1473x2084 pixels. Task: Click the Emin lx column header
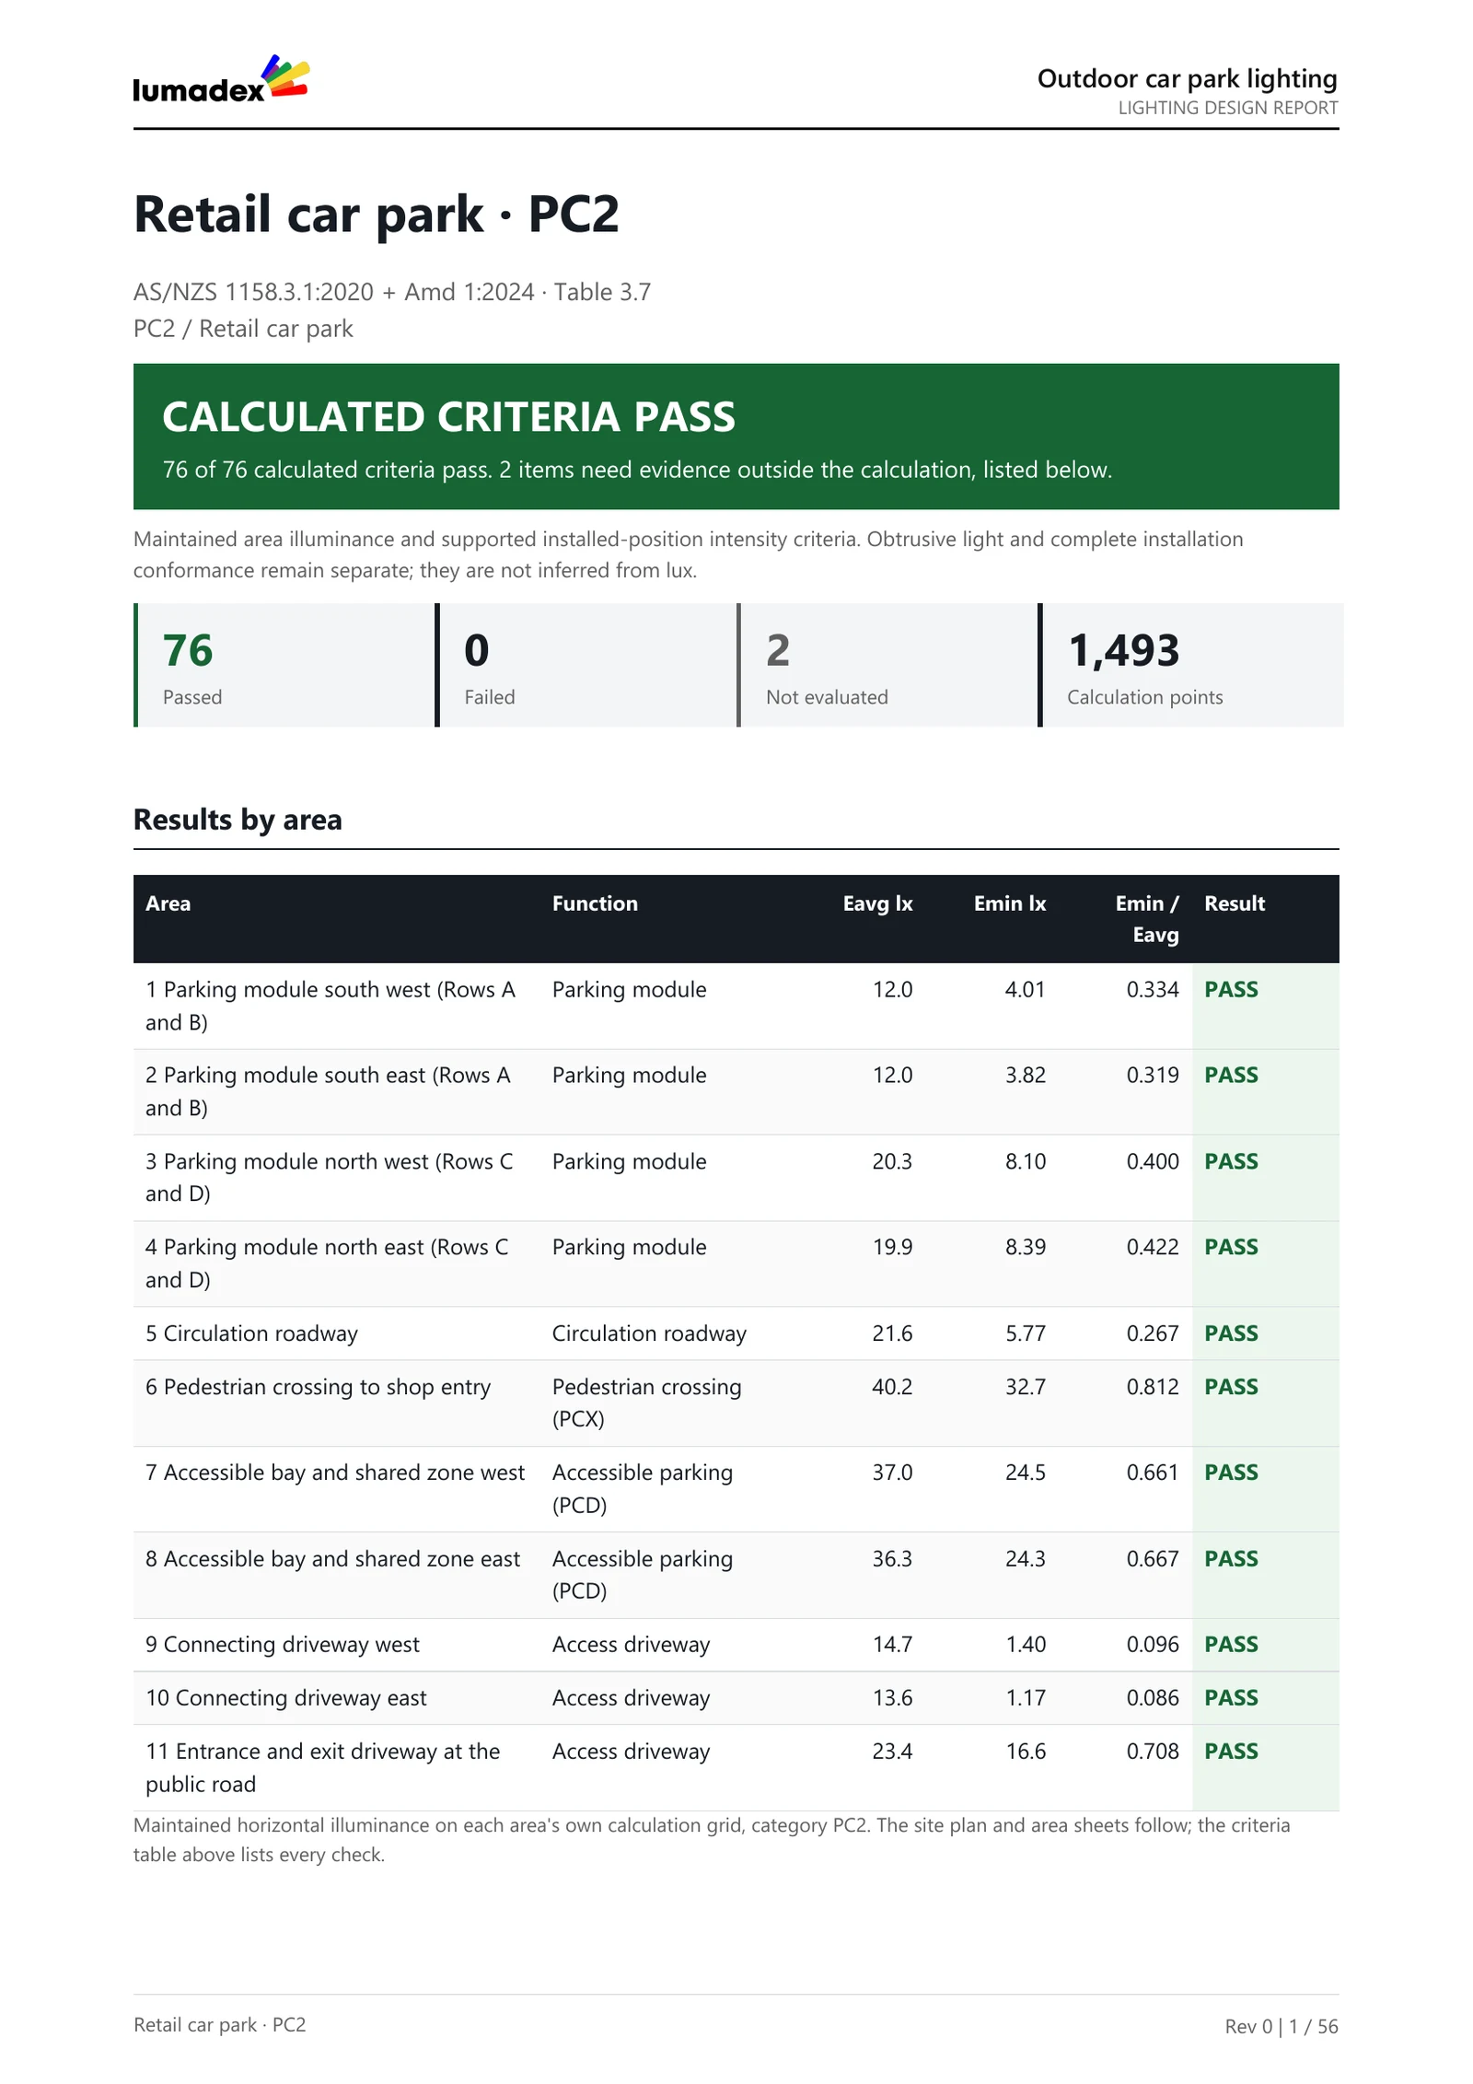pos(1010,903)
